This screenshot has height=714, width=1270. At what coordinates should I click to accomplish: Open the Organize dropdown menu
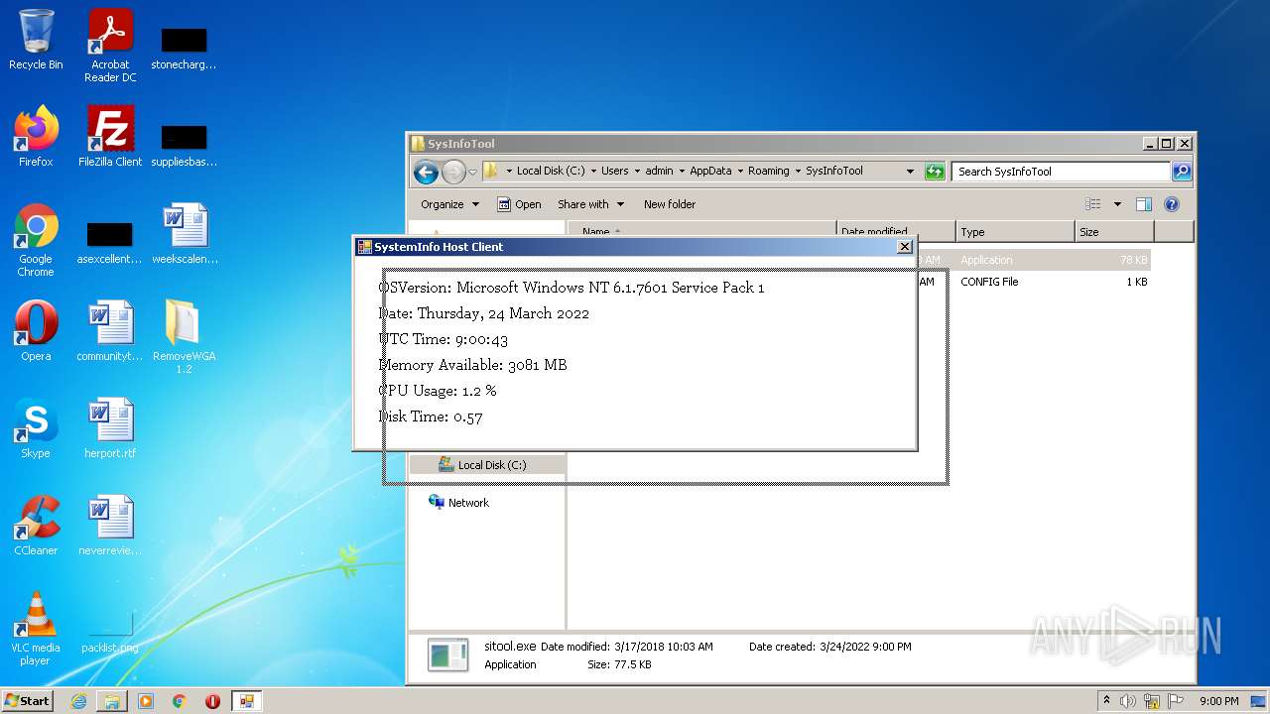pyautogui.click(x=449, y=204)
